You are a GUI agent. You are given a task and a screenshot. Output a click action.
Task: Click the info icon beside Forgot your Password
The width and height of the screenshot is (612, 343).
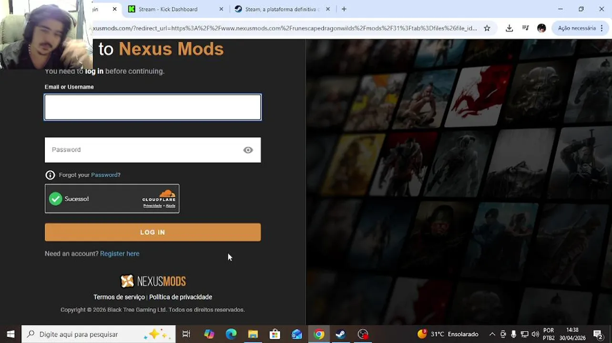(x=50, y=175)
